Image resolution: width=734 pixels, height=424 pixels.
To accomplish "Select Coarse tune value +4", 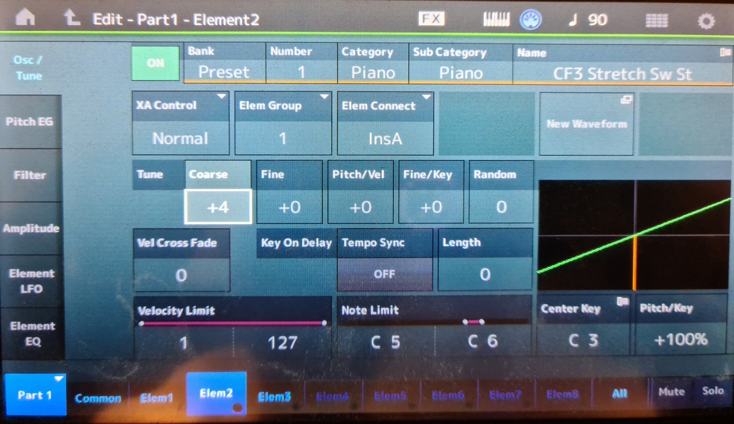I will coord(218,207).
